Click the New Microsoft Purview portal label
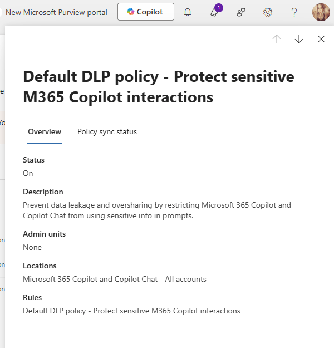334x348 pixels. 56,12
